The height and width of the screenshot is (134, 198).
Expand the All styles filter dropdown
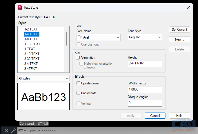coord(43,78)
